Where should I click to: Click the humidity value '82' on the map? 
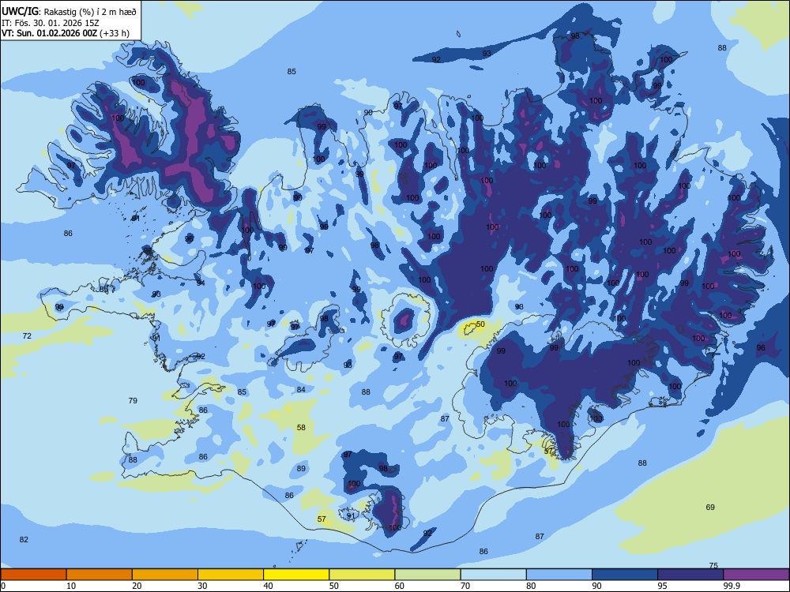(24, 540)
